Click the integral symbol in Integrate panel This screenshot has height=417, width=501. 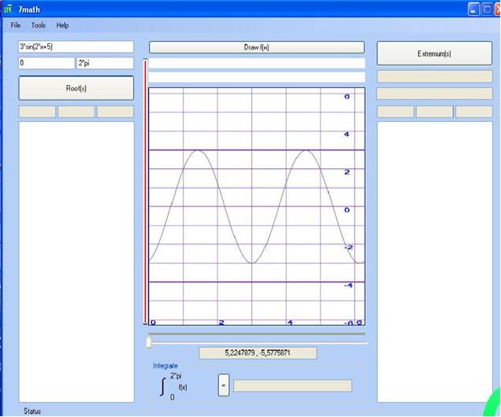point(163,386)
